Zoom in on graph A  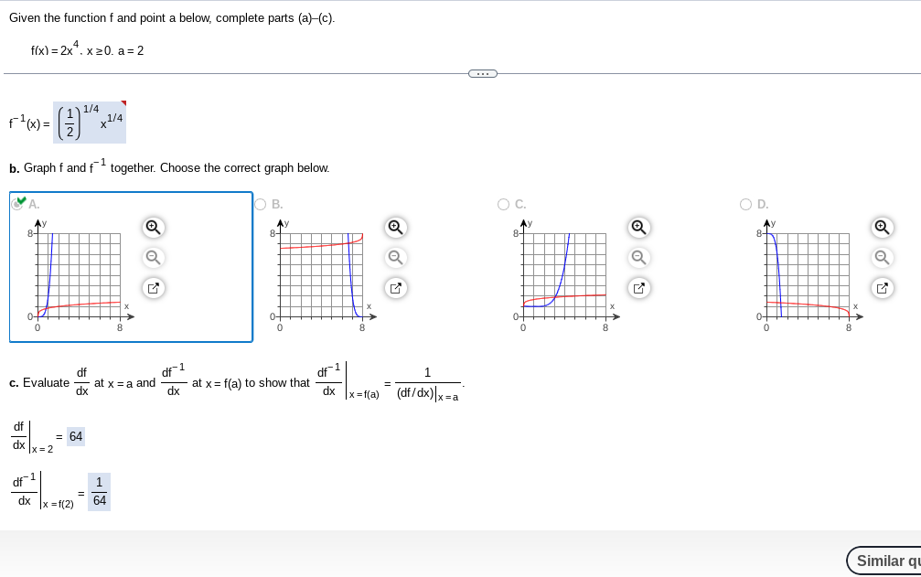point(153,227)
